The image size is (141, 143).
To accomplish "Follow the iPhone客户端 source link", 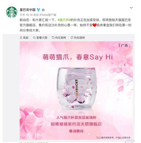I will tap(48, 15).
